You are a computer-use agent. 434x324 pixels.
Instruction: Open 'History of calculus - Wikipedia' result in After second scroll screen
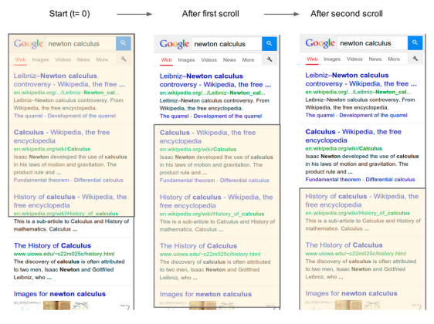(x=362, y=201)
